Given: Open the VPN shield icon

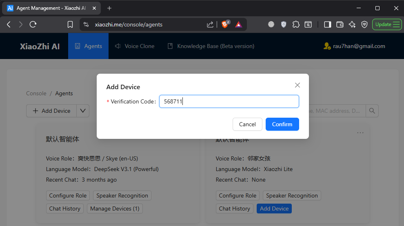Looking at the screenshot, I should [x=364, y=24].
